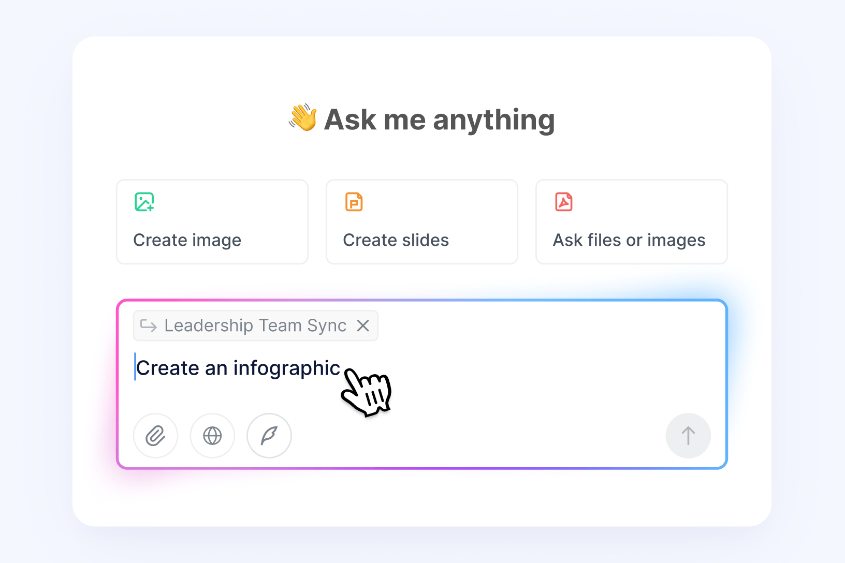Open the Create image option
Image resolution: width=845 pixels, height=563 pixels.
212,221
